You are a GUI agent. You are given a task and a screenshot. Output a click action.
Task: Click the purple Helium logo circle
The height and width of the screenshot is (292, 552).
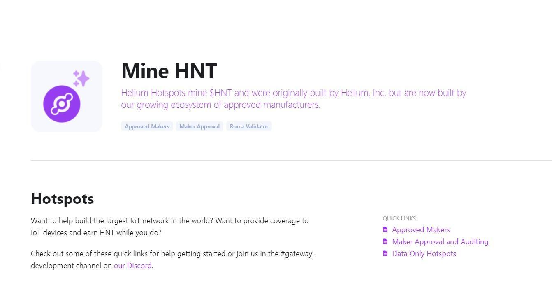click(62, 104)
